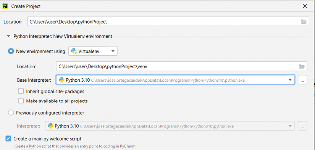Open the disabled Interpreter dropdown arrow

coord(290,126)
